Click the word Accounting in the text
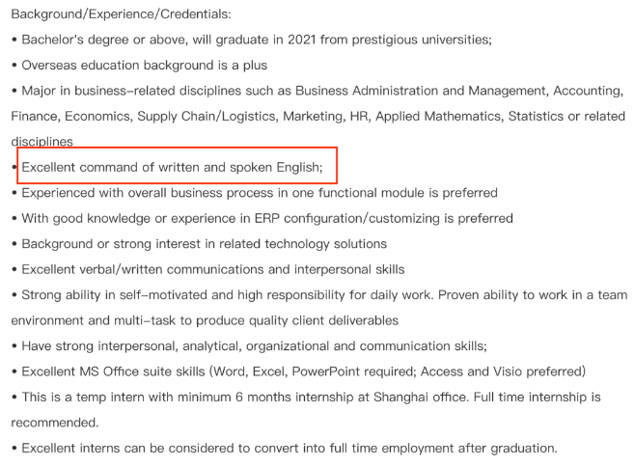This screenshot has height=467, width=634. [588, 91]
